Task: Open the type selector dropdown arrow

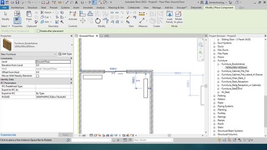Action: tap(72, 45)
